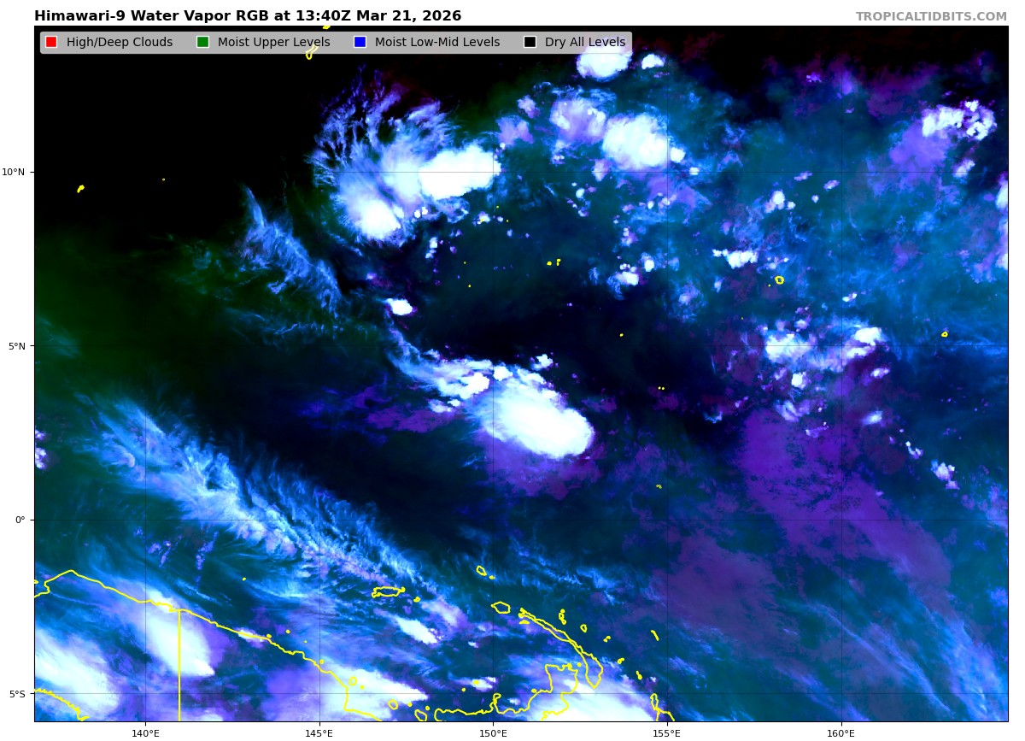
Task: Click the black Dry All Levels swatch
Action: coord(530,42)
